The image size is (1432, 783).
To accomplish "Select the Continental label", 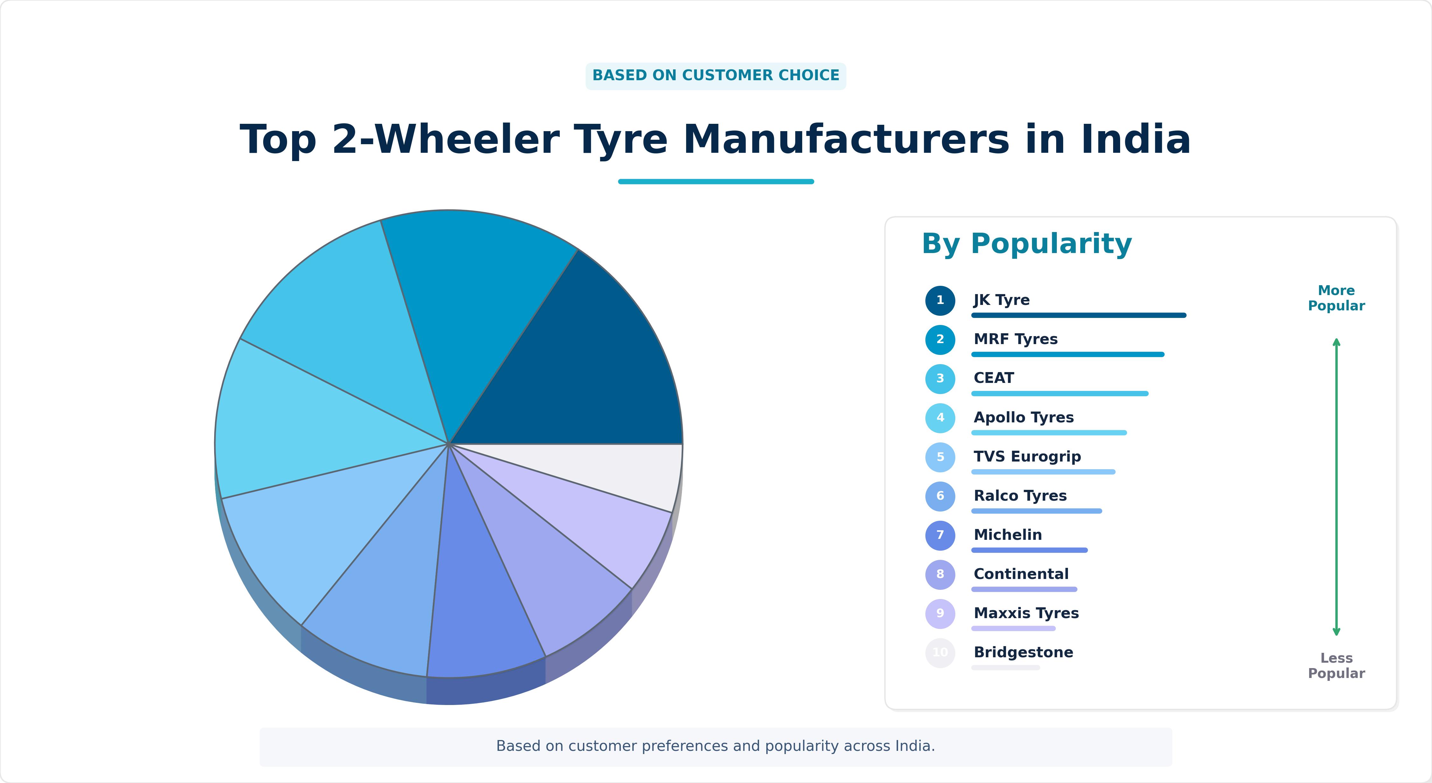I will pyautogui.click(x=1021, y=574).
